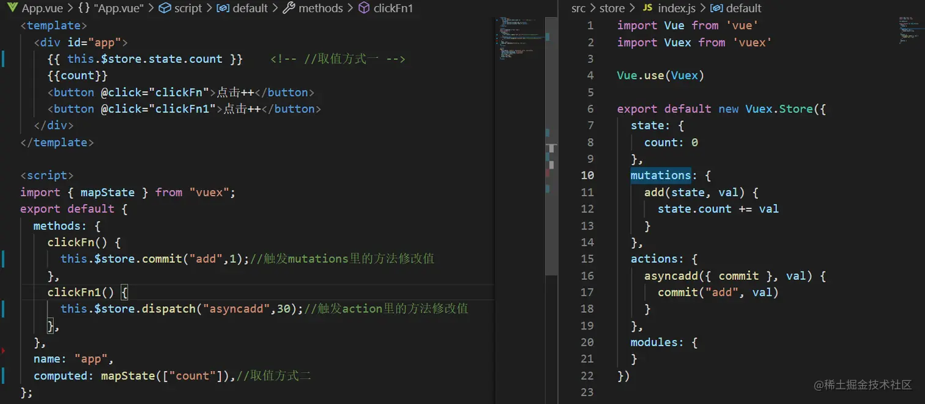Open the default breadcrumb in App.vue editor
This screenshot has height=404, width=925.
point(250,8)
